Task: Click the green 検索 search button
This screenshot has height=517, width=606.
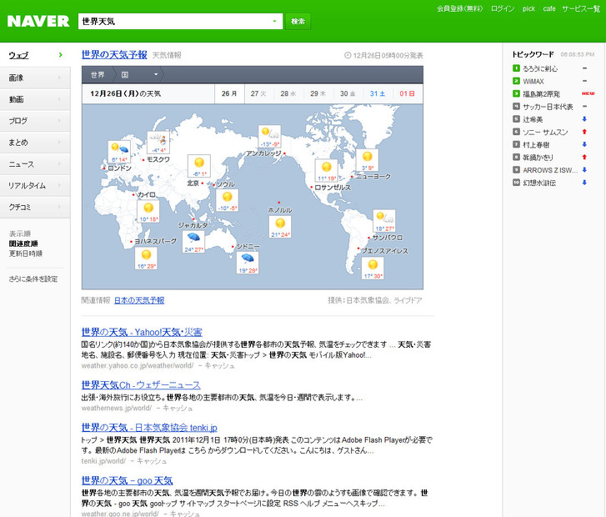Action: point(298,22)
